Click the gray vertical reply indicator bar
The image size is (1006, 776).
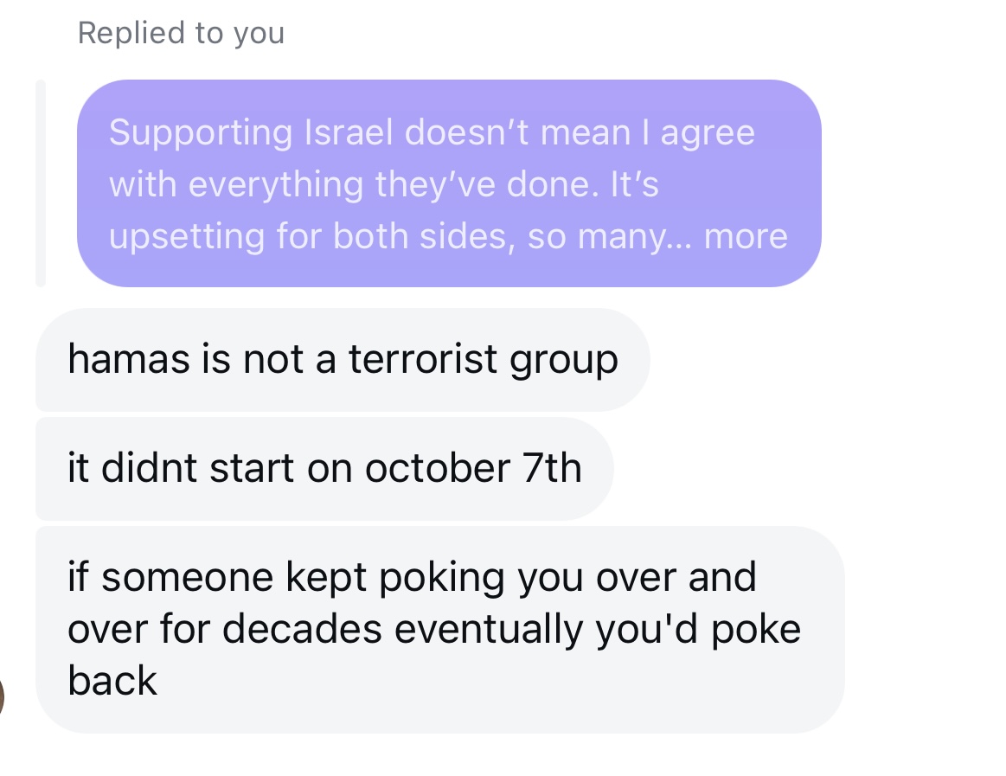(41, 183)
